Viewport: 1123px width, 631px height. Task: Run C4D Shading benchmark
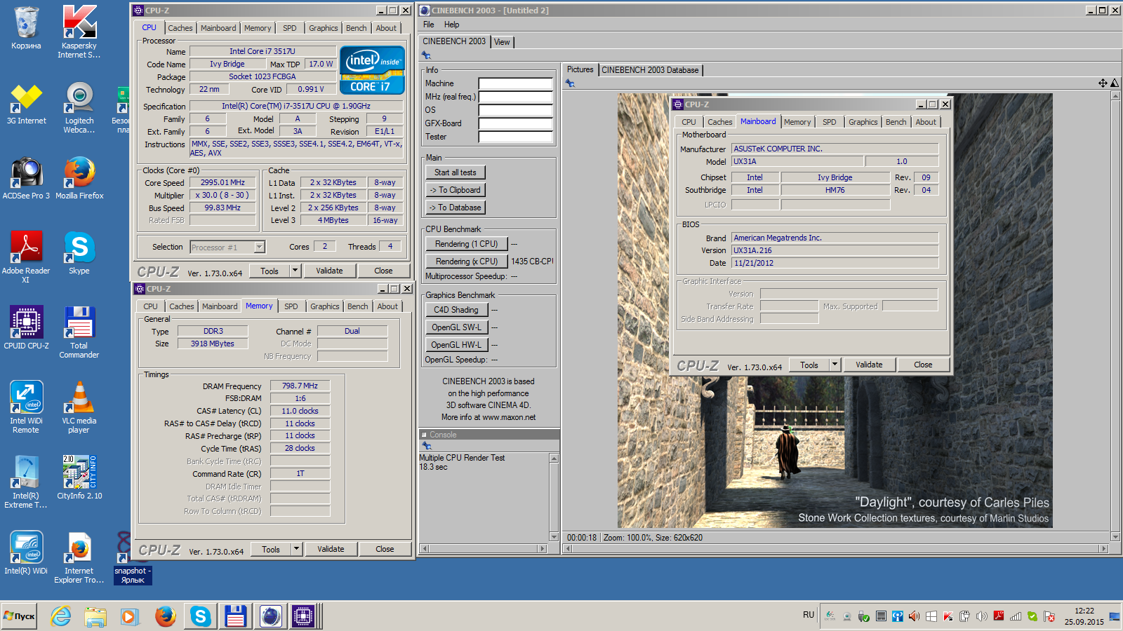point(456,310)
